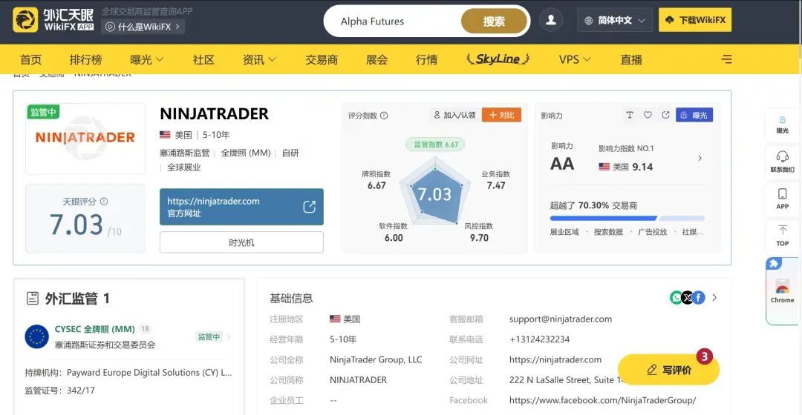
Task: Open external link icon on official website
Action: 309,207
